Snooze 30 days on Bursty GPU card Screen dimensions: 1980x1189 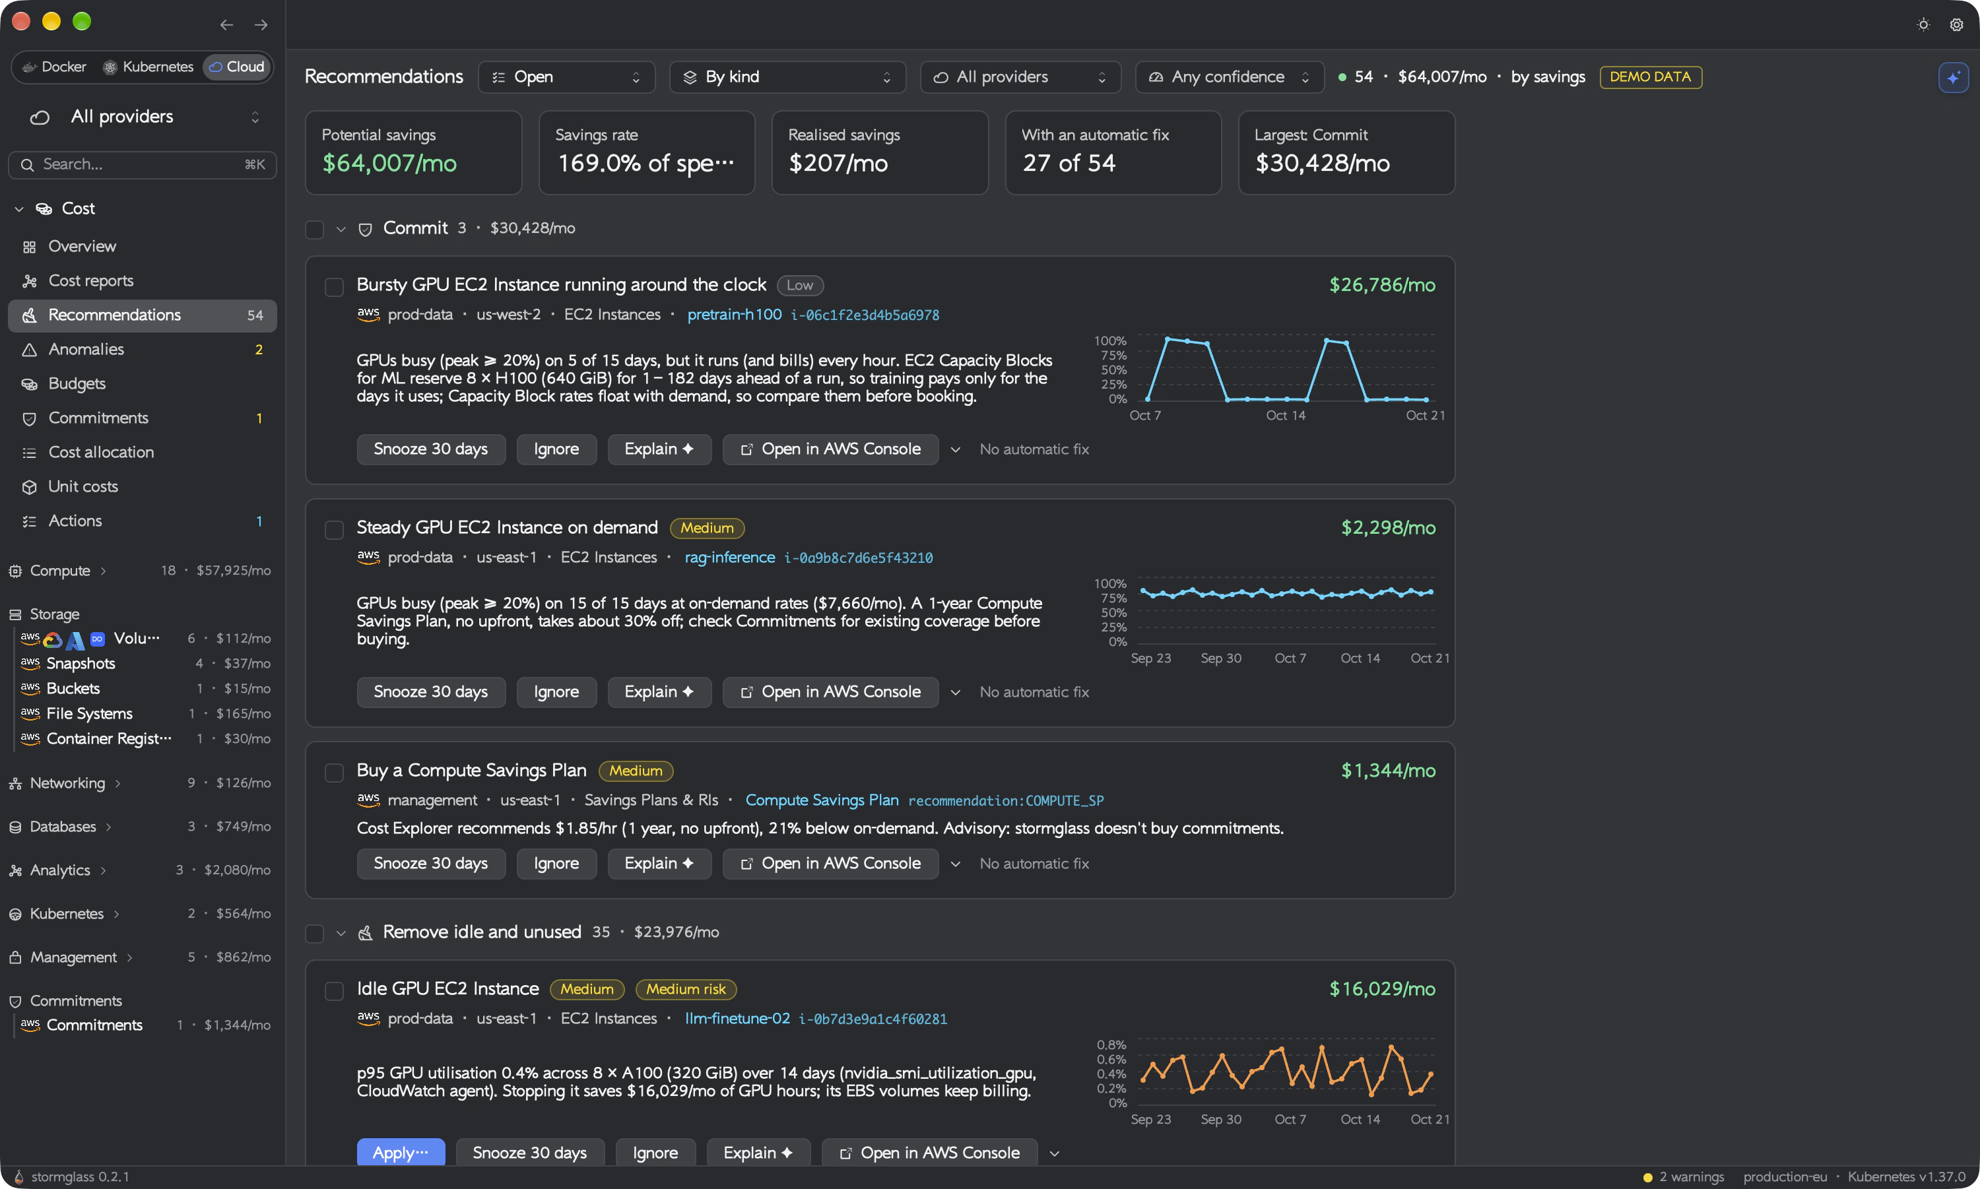(431, 449)
